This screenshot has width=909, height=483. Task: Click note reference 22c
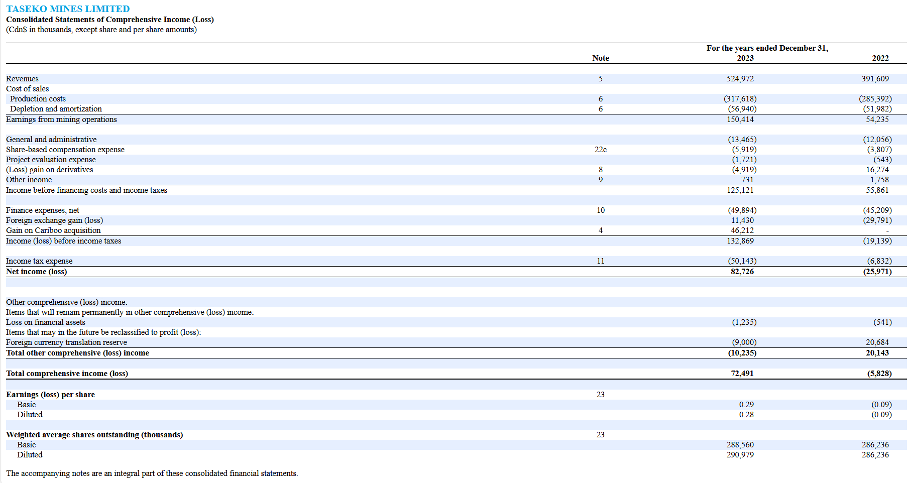pos(601,150)
